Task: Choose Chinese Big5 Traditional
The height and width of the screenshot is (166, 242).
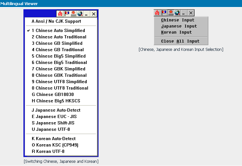Action: [x=61, y=62]
